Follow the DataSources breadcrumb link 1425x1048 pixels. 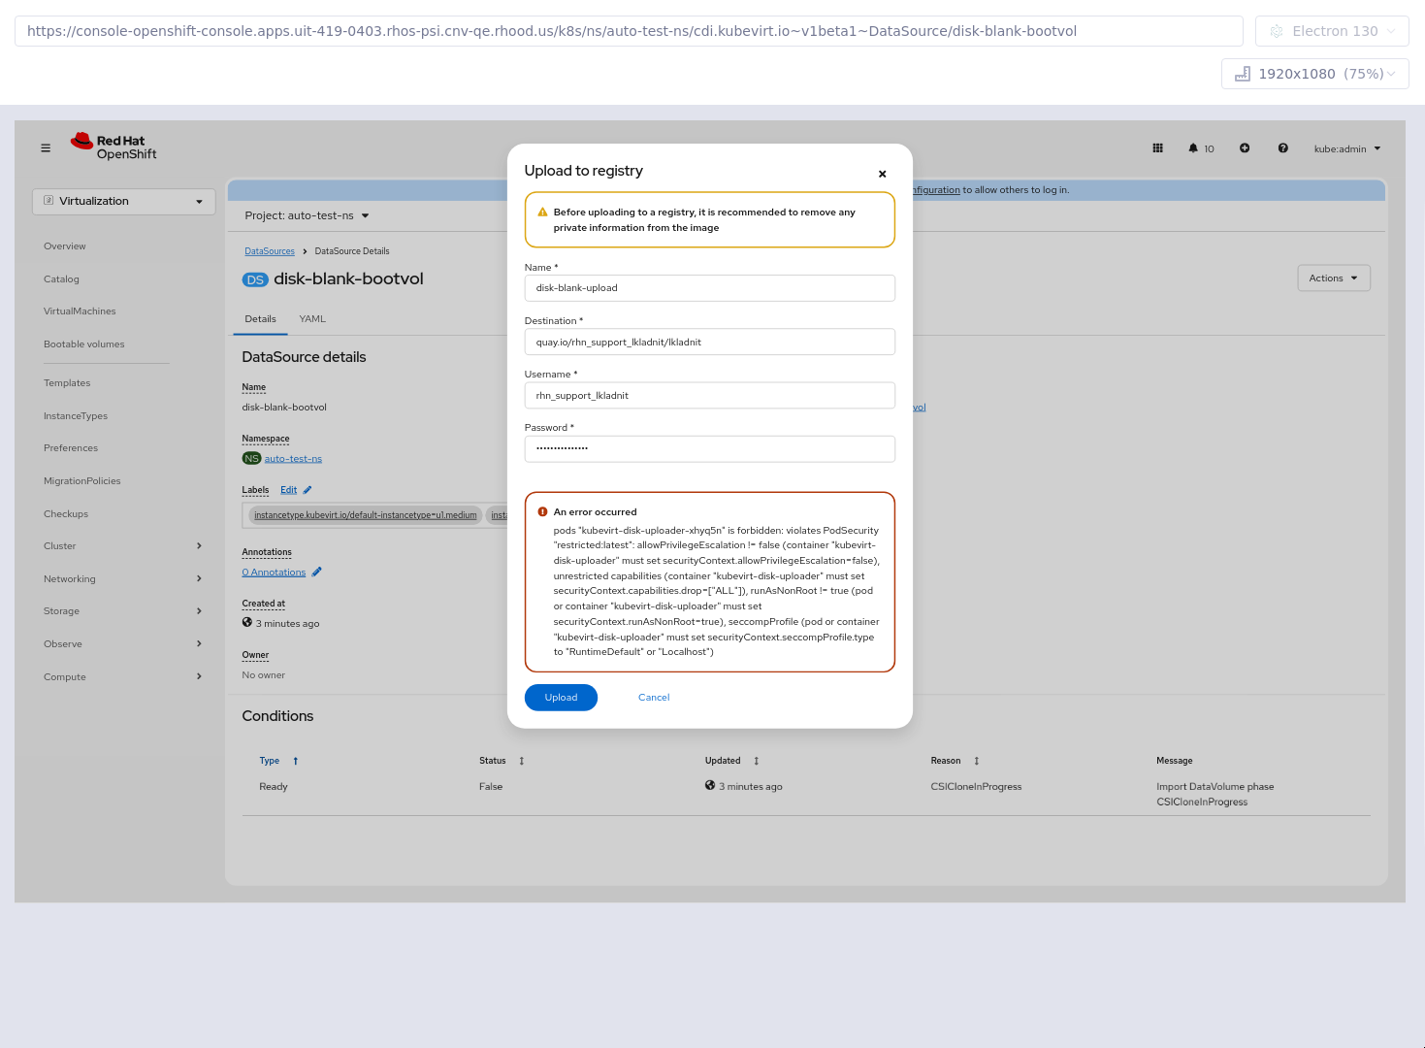click(x=270, y=251)
